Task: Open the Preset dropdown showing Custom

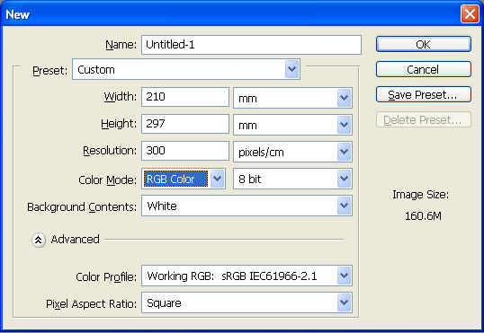Action: 186,69
